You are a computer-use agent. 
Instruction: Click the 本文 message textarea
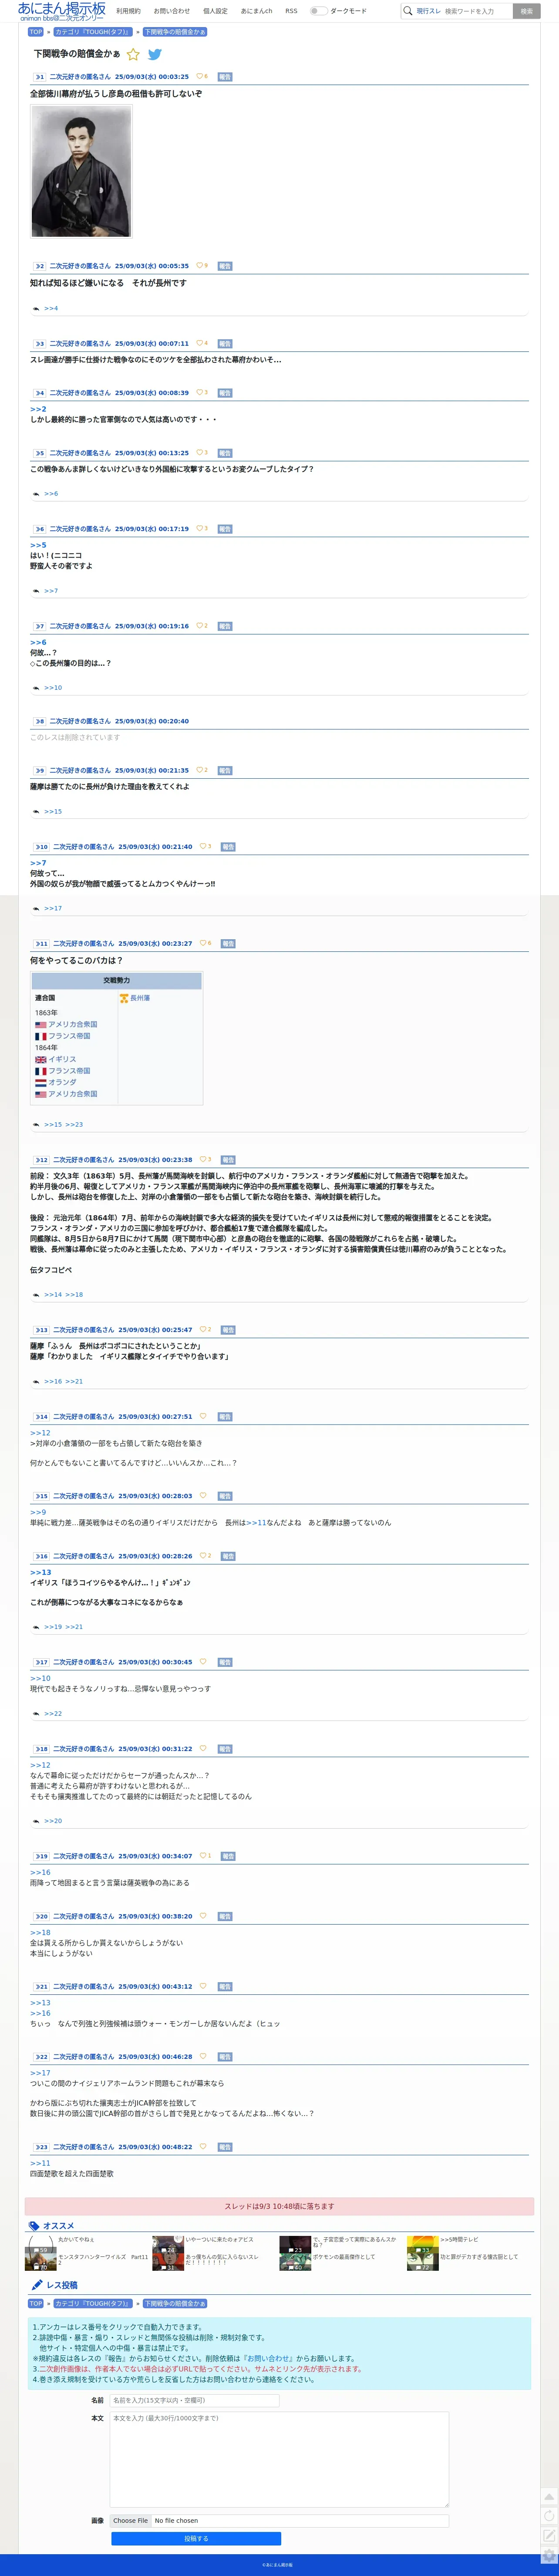click(x=279, y=2459)
